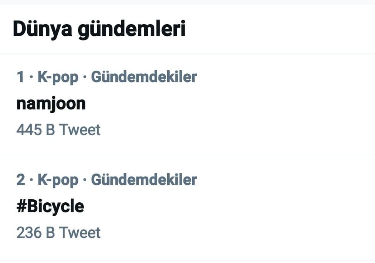Click the number 445 under namjoon
The height and width of the screenshot is (263, 375).
point(29,130)
